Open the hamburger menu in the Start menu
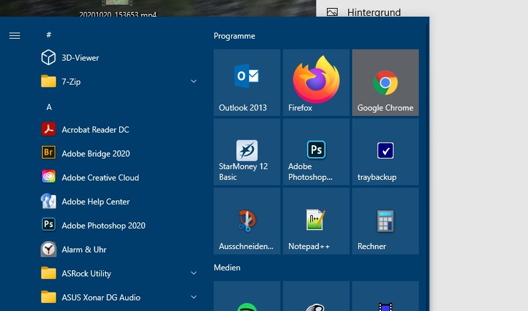Viewport: 528px width, 311px height. click(15, 35)
